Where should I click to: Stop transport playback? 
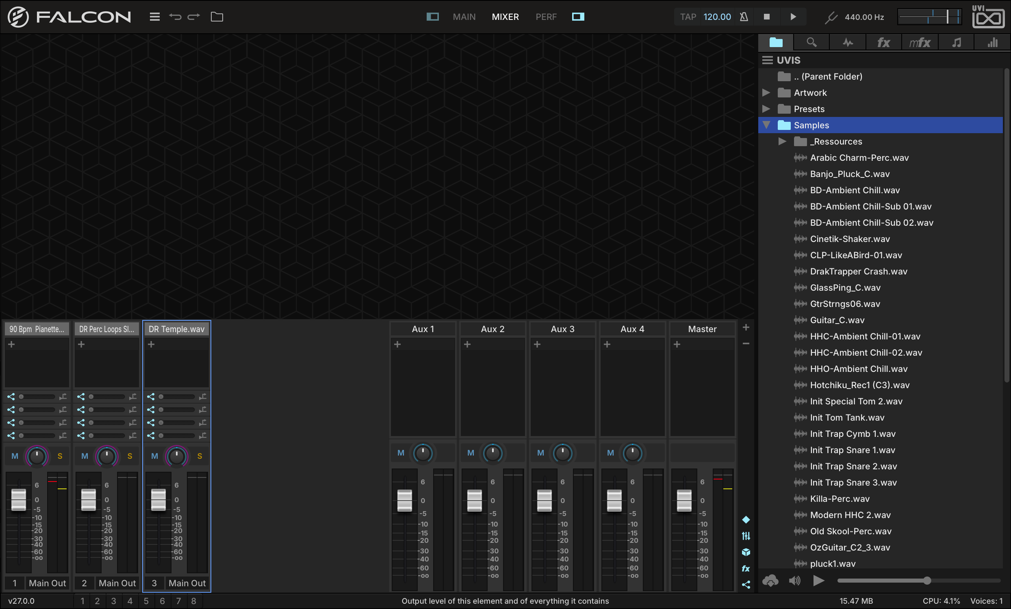pos(766,17)
